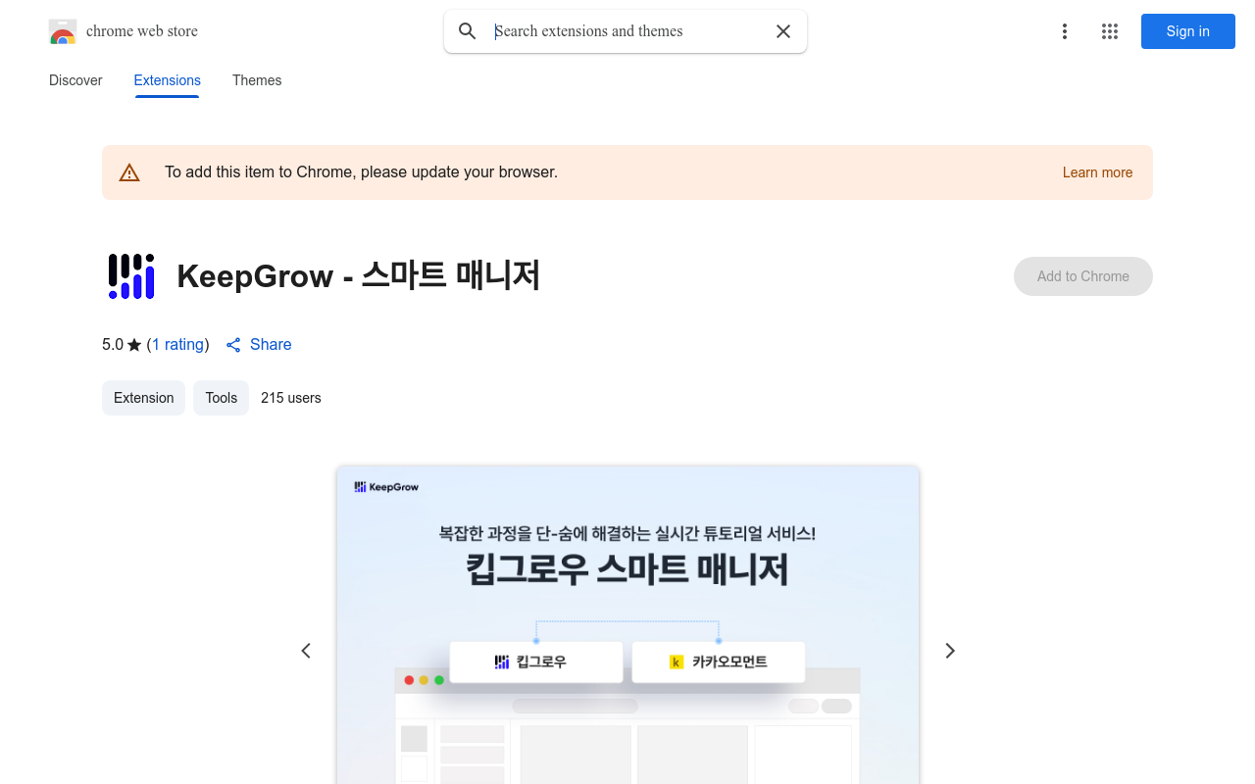This screenshot has width=1255, height=784.
Task: Go to previous screenshot with left arrow
Action: (x=306, y=651)
